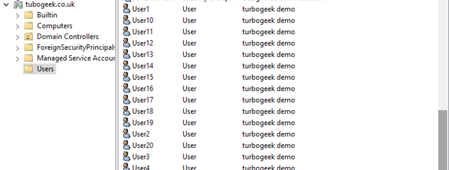The image size is (449, 170).
Task: Collapse the tubogeek.co.uk domain tree
Action: pos(6,4)
